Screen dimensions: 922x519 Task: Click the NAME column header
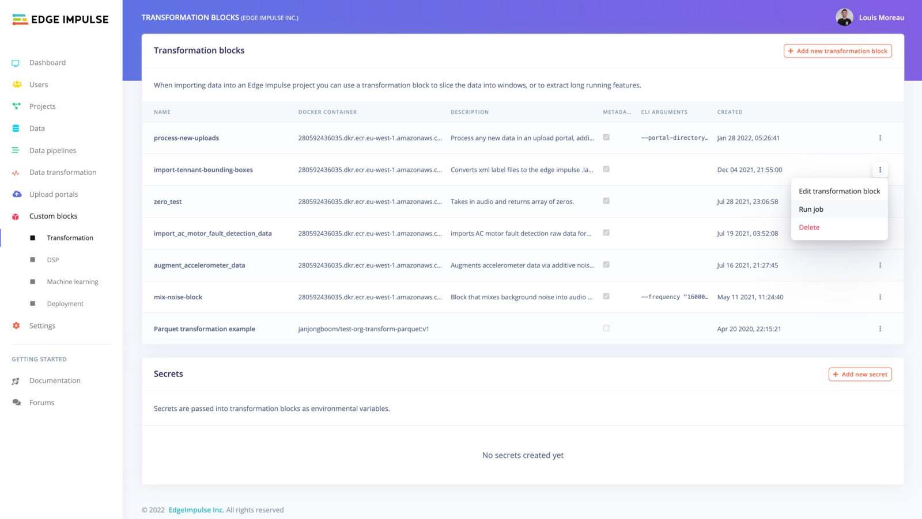[x=162, y=112]
